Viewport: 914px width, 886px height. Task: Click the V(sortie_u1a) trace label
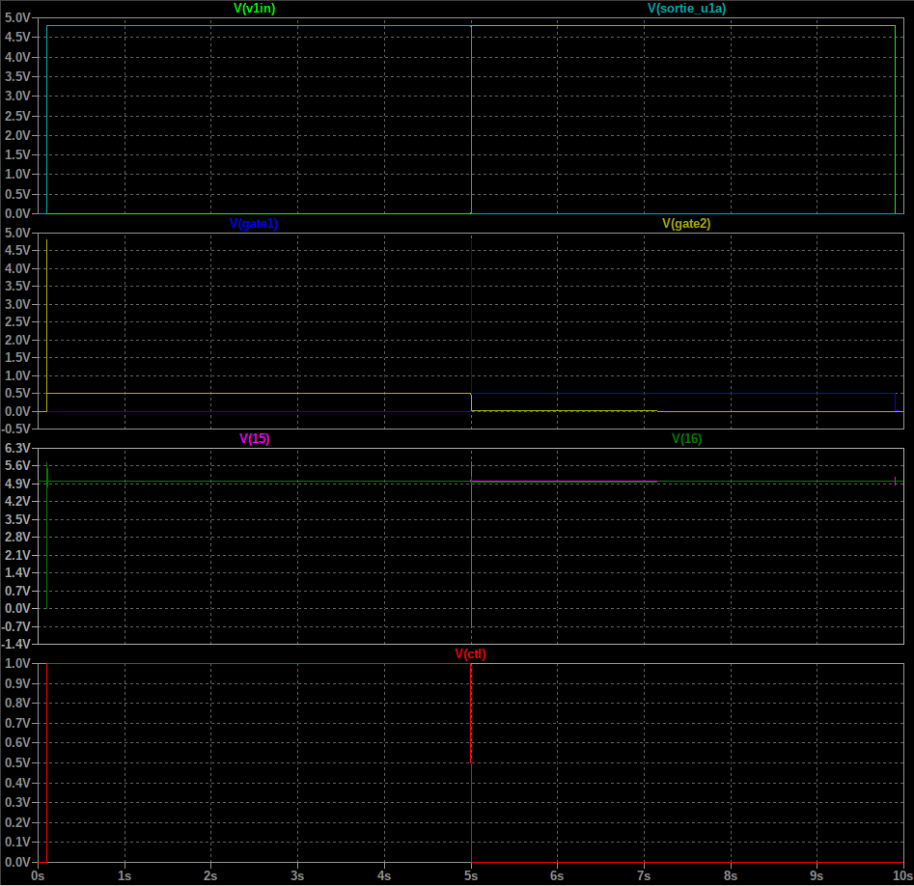point(686,8)
